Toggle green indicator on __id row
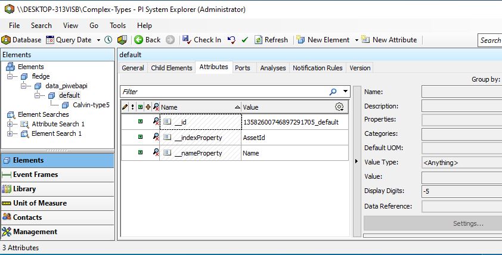This screenshot has height=255, width=502. click(x=140, y=122)
